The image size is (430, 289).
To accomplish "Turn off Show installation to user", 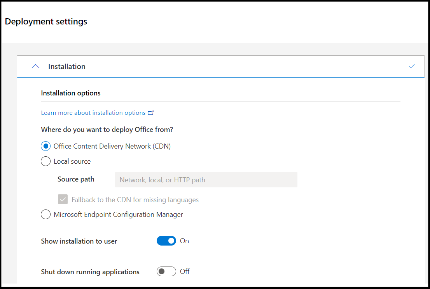I will 166,241.
